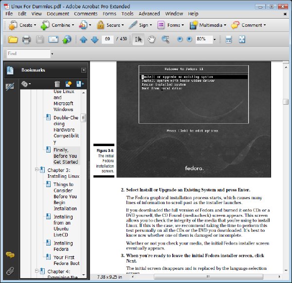Click the scrolling pages view icon
The image size is (292, 283).
228,39
